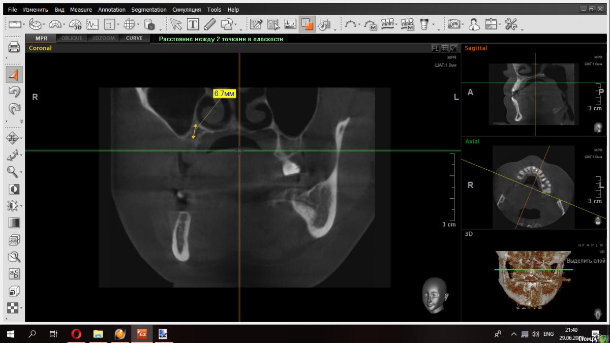Select the arrow pointer tool
This screenshot has width=610, height=343.
click(175, 24)
